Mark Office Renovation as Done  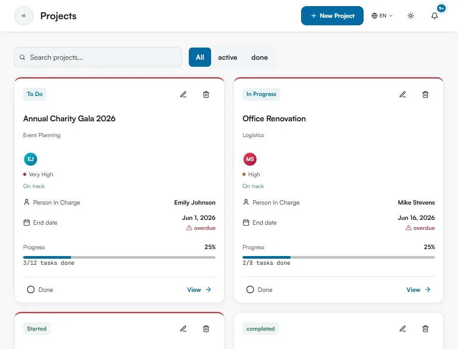click(x=259, y=290)
